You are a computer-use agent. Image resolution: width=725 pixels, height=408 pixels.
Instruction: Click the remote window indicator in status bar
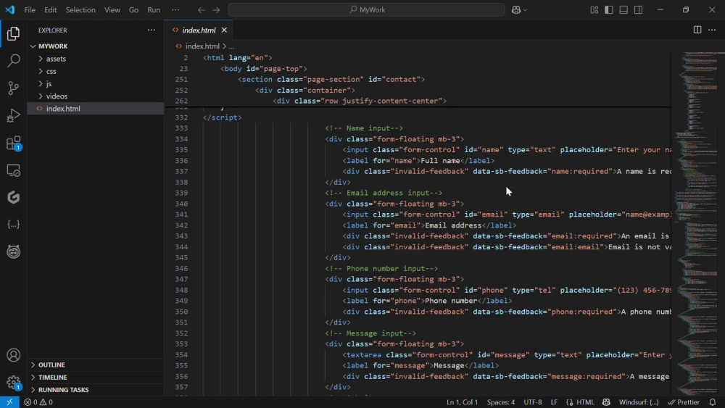coord(9,402)
